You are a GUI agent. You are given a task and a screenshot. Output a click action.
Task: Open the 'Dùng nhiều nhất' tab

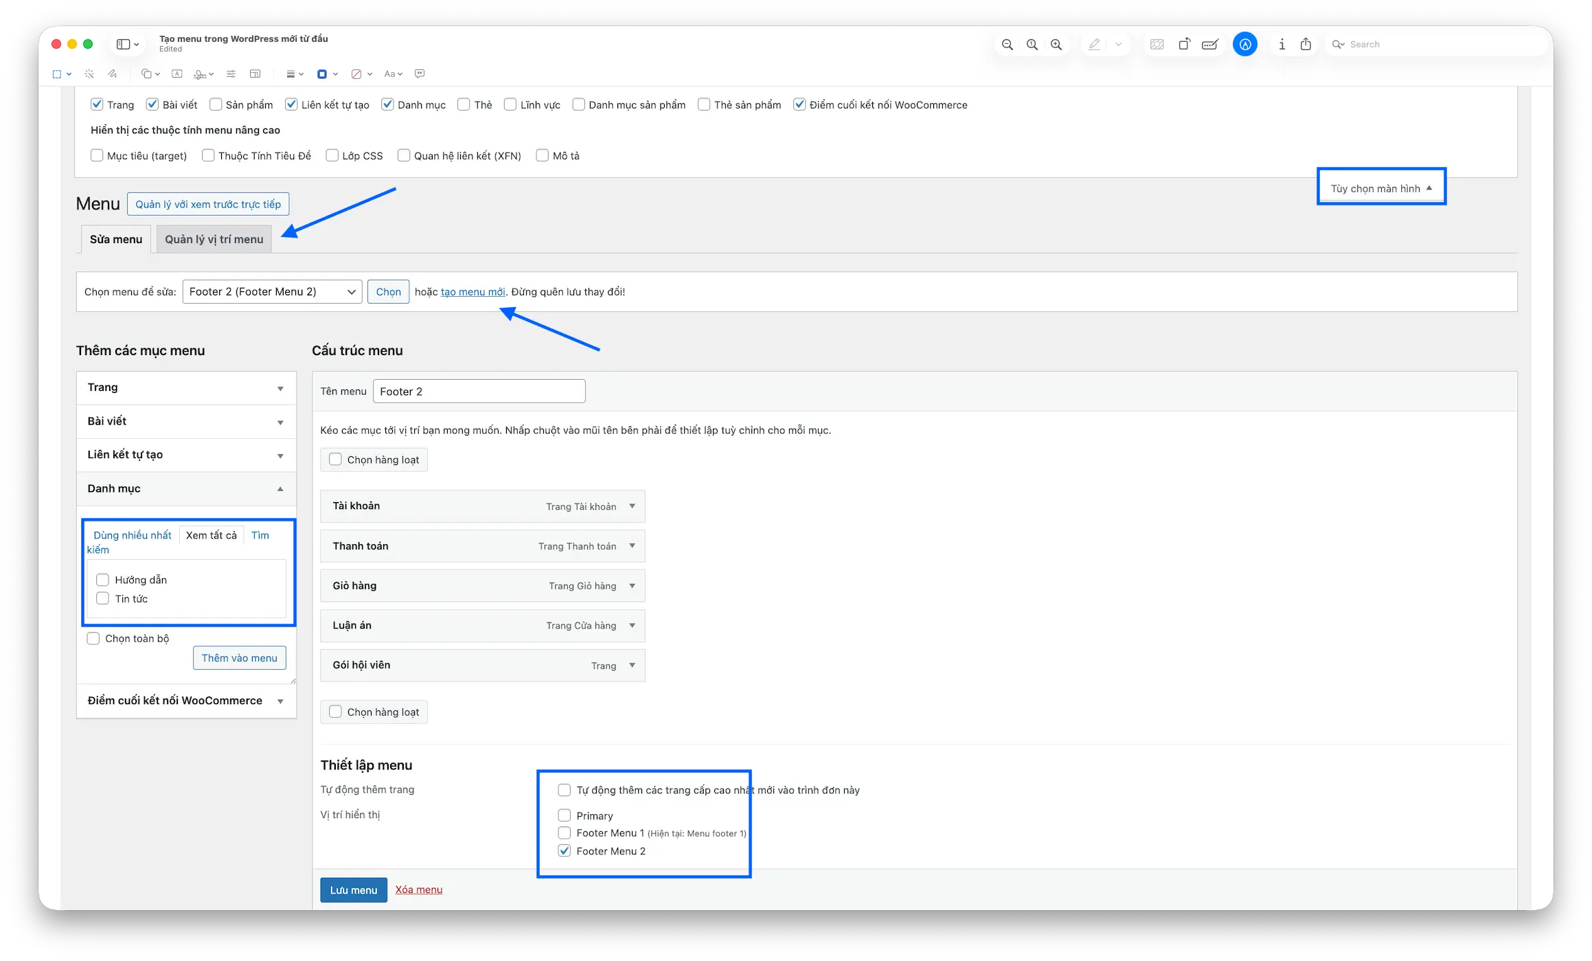(131, 535)
